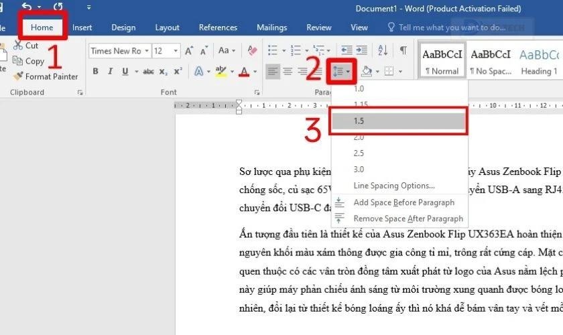Image resolution: width=563 pixels, height=335 pixels.
Task: Open Borders dropdown arrow
Action: (x=400, y=72)
